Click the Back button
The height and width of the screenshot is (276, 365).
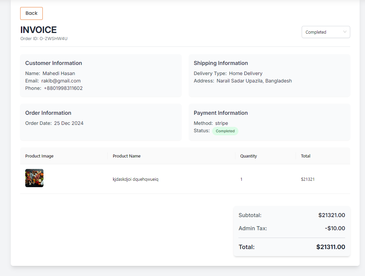click(x=31, y=13)
